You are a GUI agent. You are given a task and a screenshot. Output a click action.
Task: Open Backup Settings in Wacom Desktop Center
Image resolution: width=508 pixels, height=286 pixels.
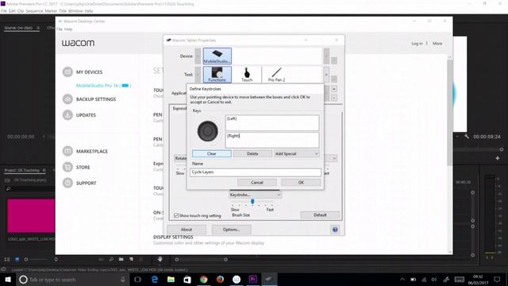[90, 99]
